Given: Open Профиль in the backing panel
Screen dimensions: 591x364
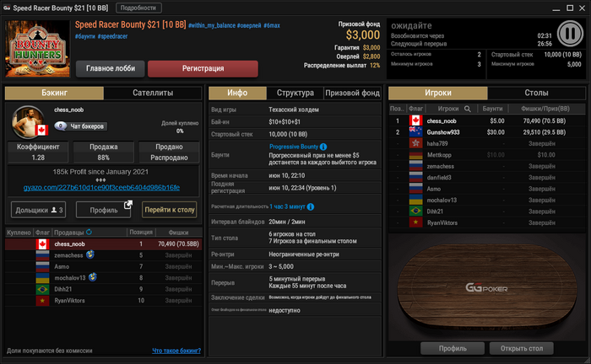Looking at the screenshot, I should pos(104,210).
